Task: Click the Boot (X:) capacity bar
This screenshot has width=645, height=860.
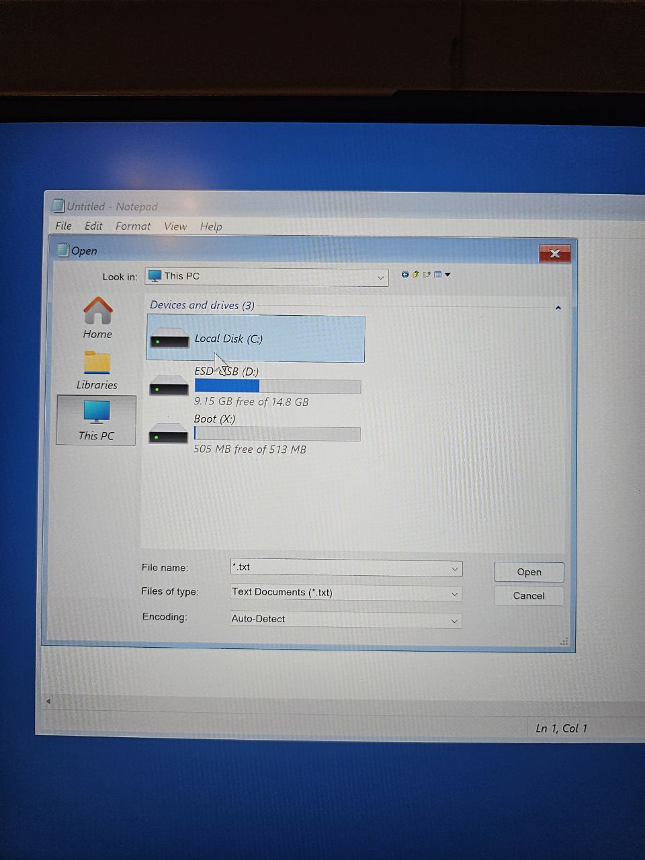Action: pyautogui.click(x=277, y=433)
